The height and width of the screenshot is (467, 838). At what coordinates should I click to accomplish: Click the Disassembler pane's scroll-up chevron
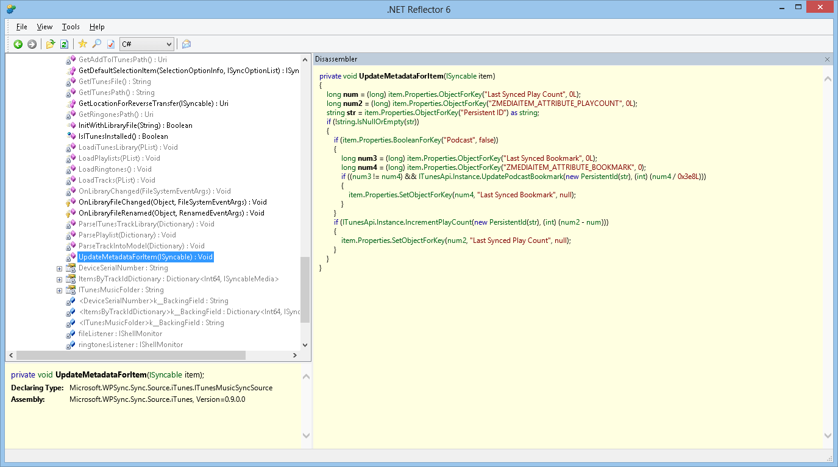click(x=828, y=79)
